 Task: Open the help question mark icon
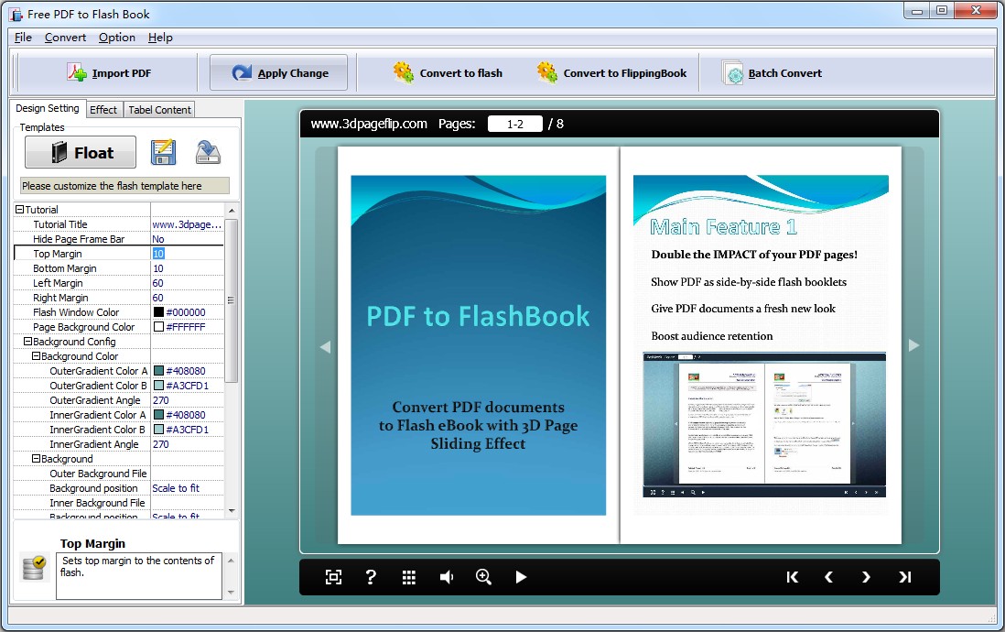point(371,577)
